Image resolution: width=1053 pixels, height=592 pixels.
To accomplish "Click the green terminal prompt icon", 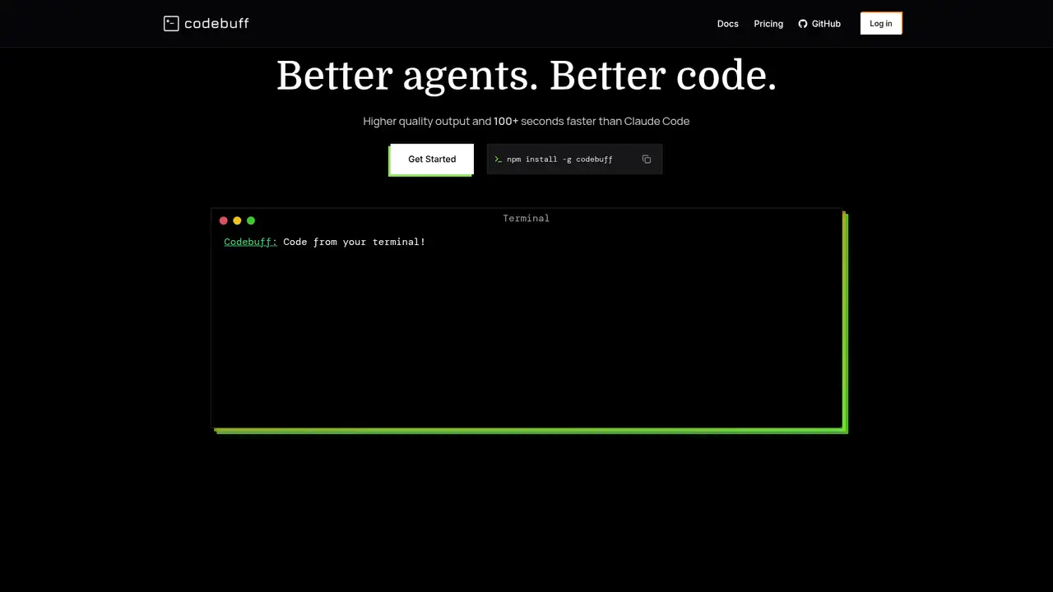I will pos(499,160).
